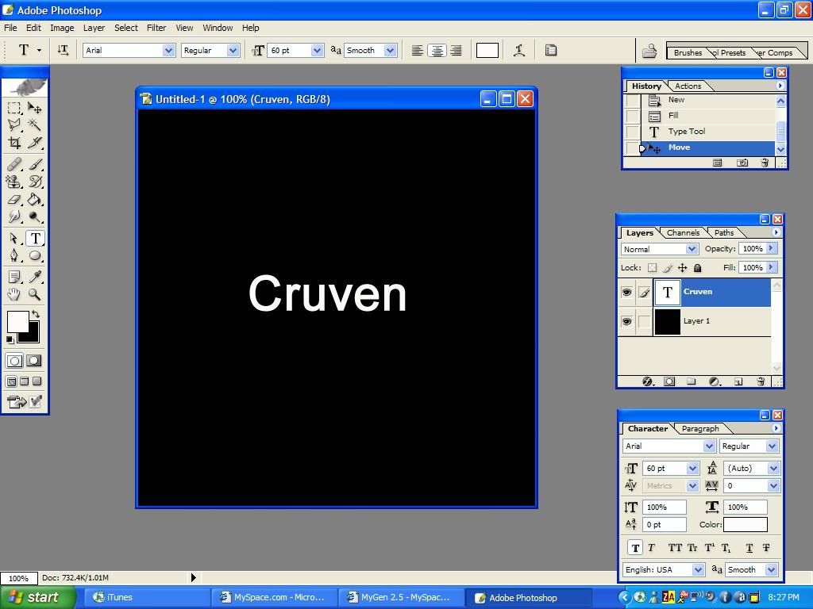Swap foreground and background colors
The height and width of the screenshot is (609, 813).
35,314
